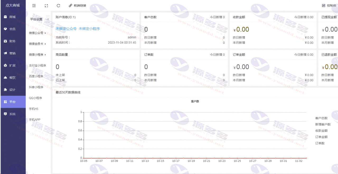Screen dimensions: 338x174
Task: Toggle the 订单金额 chart legend
Action: click(x=321, y=137)
